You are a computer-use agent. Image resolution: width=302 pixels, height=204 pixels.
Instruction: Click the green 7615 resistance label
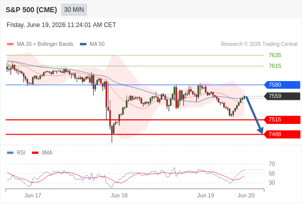tap(275, 66)
